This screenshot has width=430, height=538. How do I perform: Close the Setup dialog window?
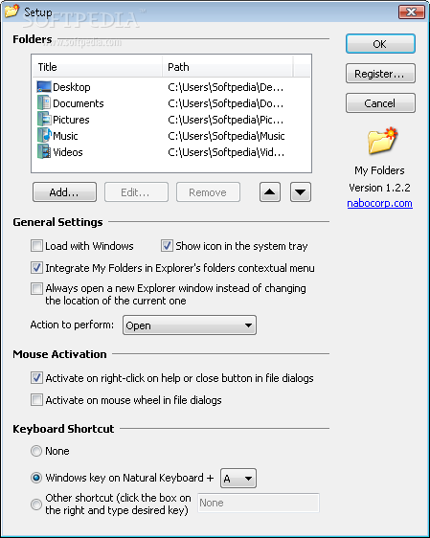[412, 11]
